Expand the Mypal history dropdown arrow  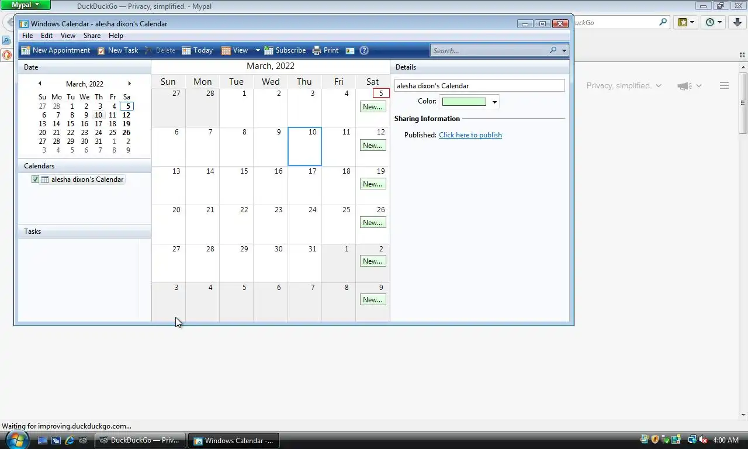[720, 22]
